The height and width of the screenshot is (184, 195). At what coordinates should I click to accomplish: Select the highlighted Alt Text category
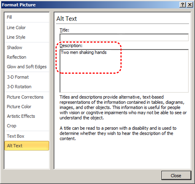[x=27, y=146]
